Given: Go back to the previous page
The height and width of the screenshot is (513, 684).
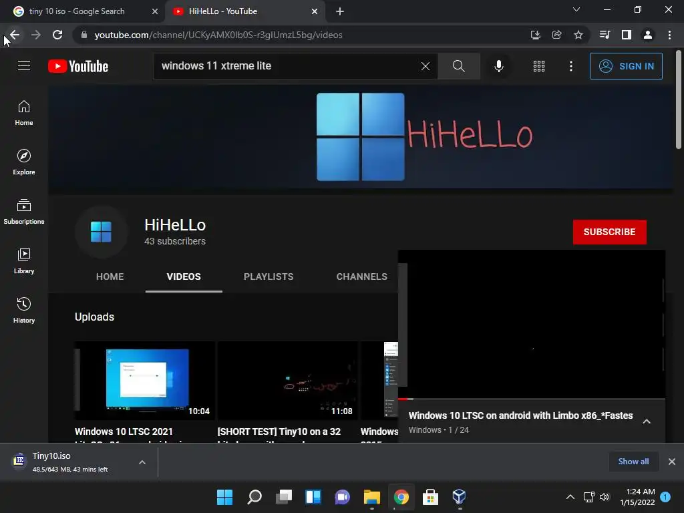Looking at the screenshot, I should pos(15,35).
